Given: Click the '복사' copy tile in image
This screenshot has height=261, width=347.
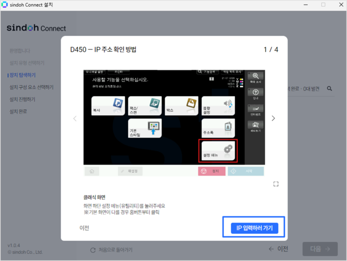Looking at the screenshot, I should click(108, 105).
